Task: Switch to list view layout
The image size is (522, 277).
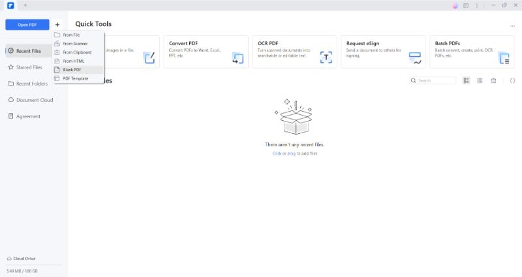Action: [466, 80]
